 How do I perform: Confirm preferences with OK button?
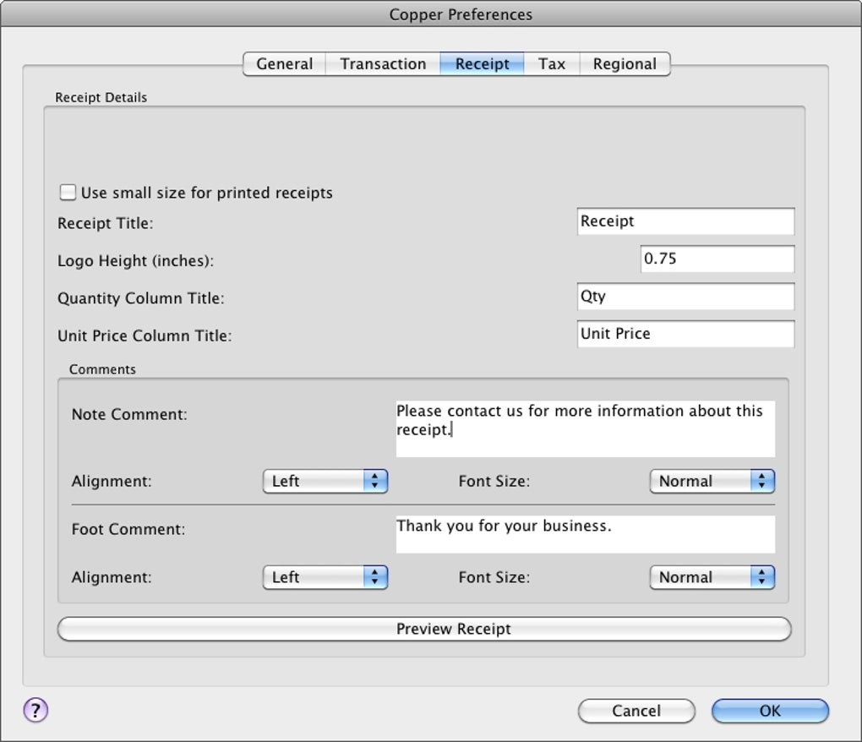point(770,711)
